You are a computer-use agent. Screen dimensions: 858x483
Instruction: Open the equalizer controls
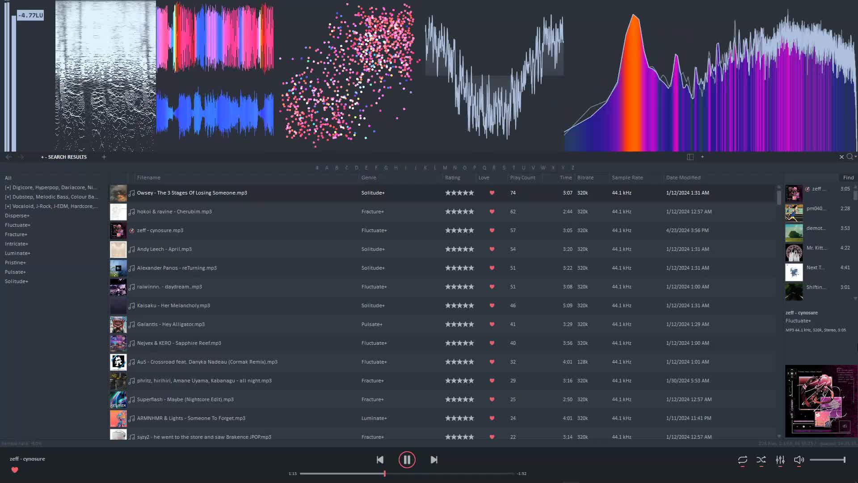[780, 460]
